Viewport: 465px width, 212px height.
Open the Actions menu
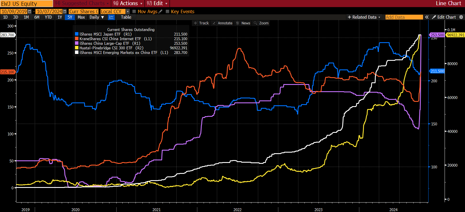pyautogui.click(x=128, y=3)
